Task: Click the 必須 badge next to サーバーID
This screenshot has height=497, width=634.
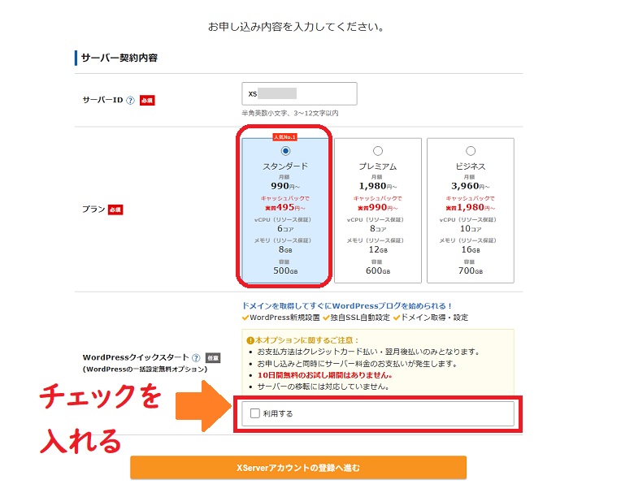Action: [147, 100]
